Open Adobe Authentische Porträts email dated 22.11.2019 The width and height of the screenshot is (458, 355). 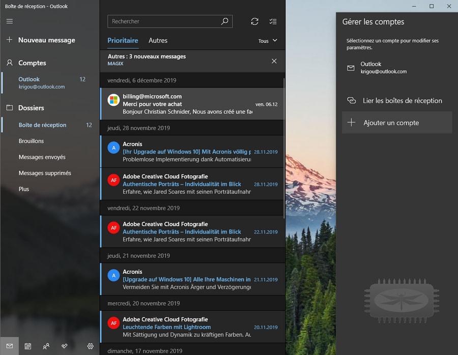192,231
